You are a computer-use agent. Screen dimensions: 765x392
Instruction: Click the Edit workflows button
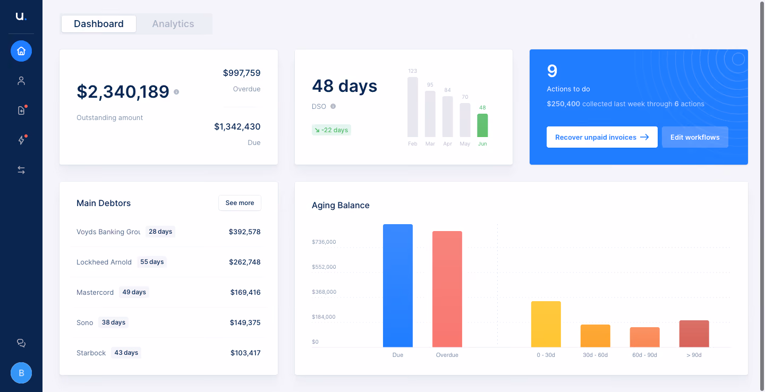[x=695, y=137]
